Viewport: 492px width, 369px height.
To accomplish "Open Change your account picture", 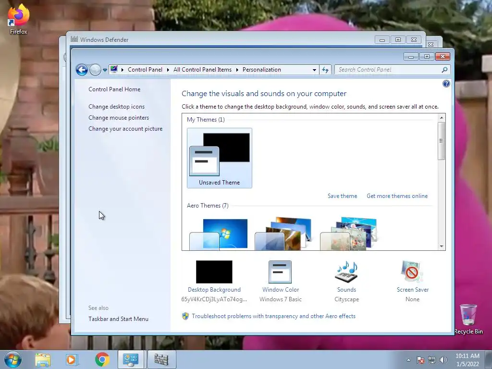I will pyautogui.click(x=125, y=129).
